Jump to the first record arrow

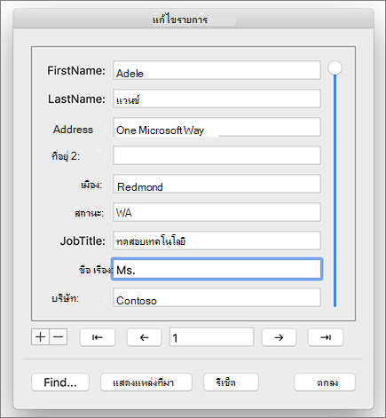point(98,337)
